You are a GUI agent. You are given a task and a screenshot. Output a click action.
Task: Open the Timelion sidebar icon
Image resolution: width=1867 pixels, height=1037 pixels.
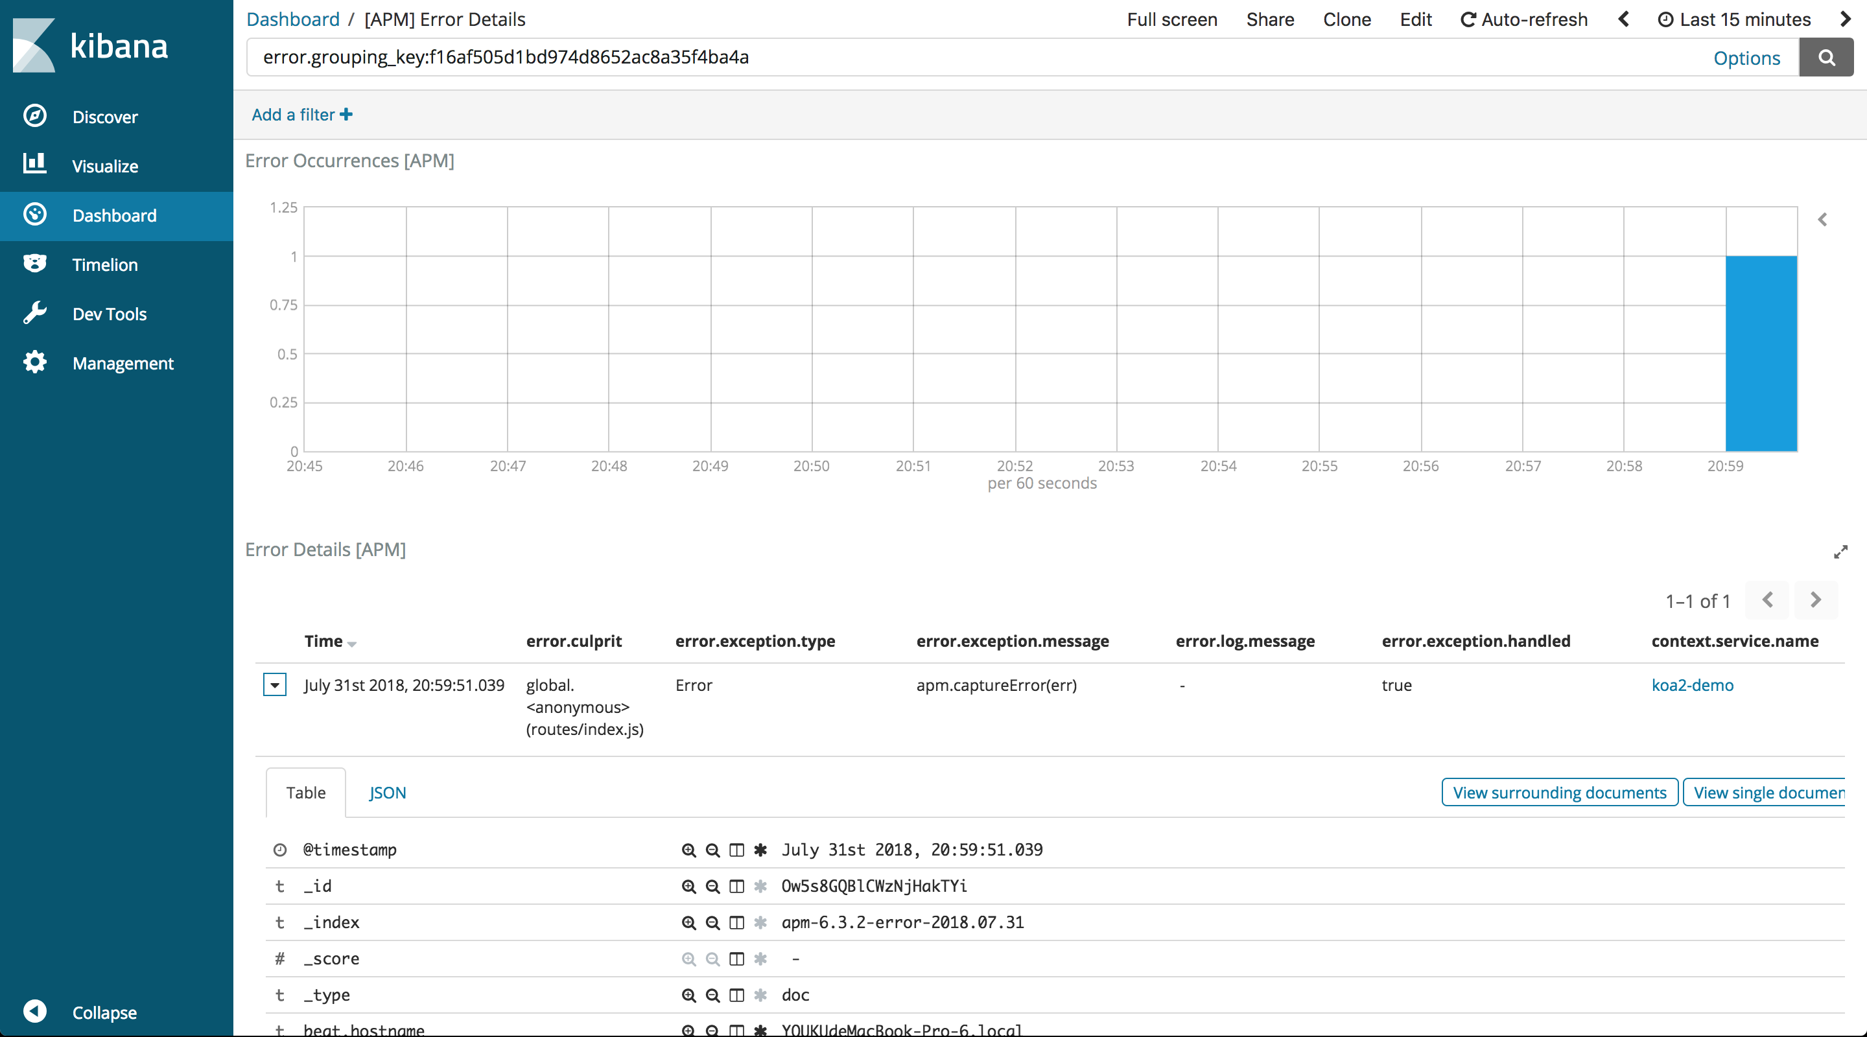[x=35, y=264]
